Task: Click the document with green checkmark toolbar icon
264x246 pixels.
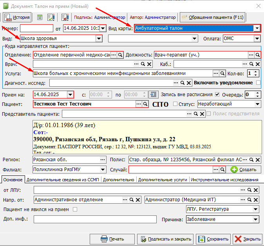Action: (51, 17)
